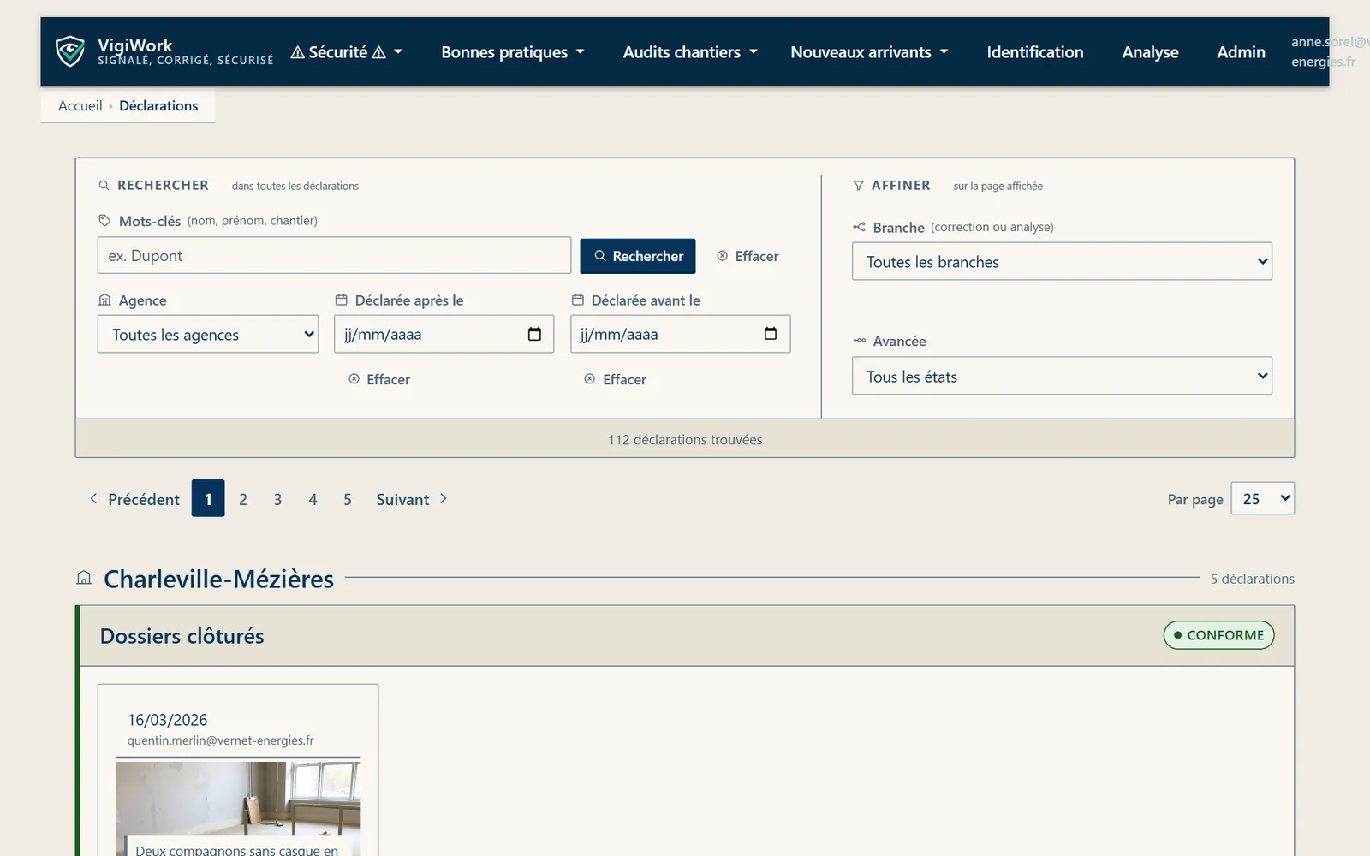Open the Toutes les agences dropdown

[208, 334]
